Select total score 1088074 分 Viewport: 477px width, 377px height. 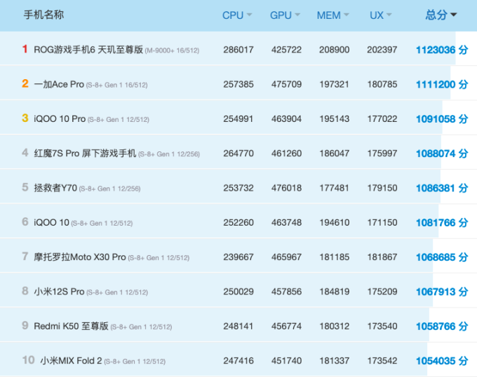click(x=442, y=153)
